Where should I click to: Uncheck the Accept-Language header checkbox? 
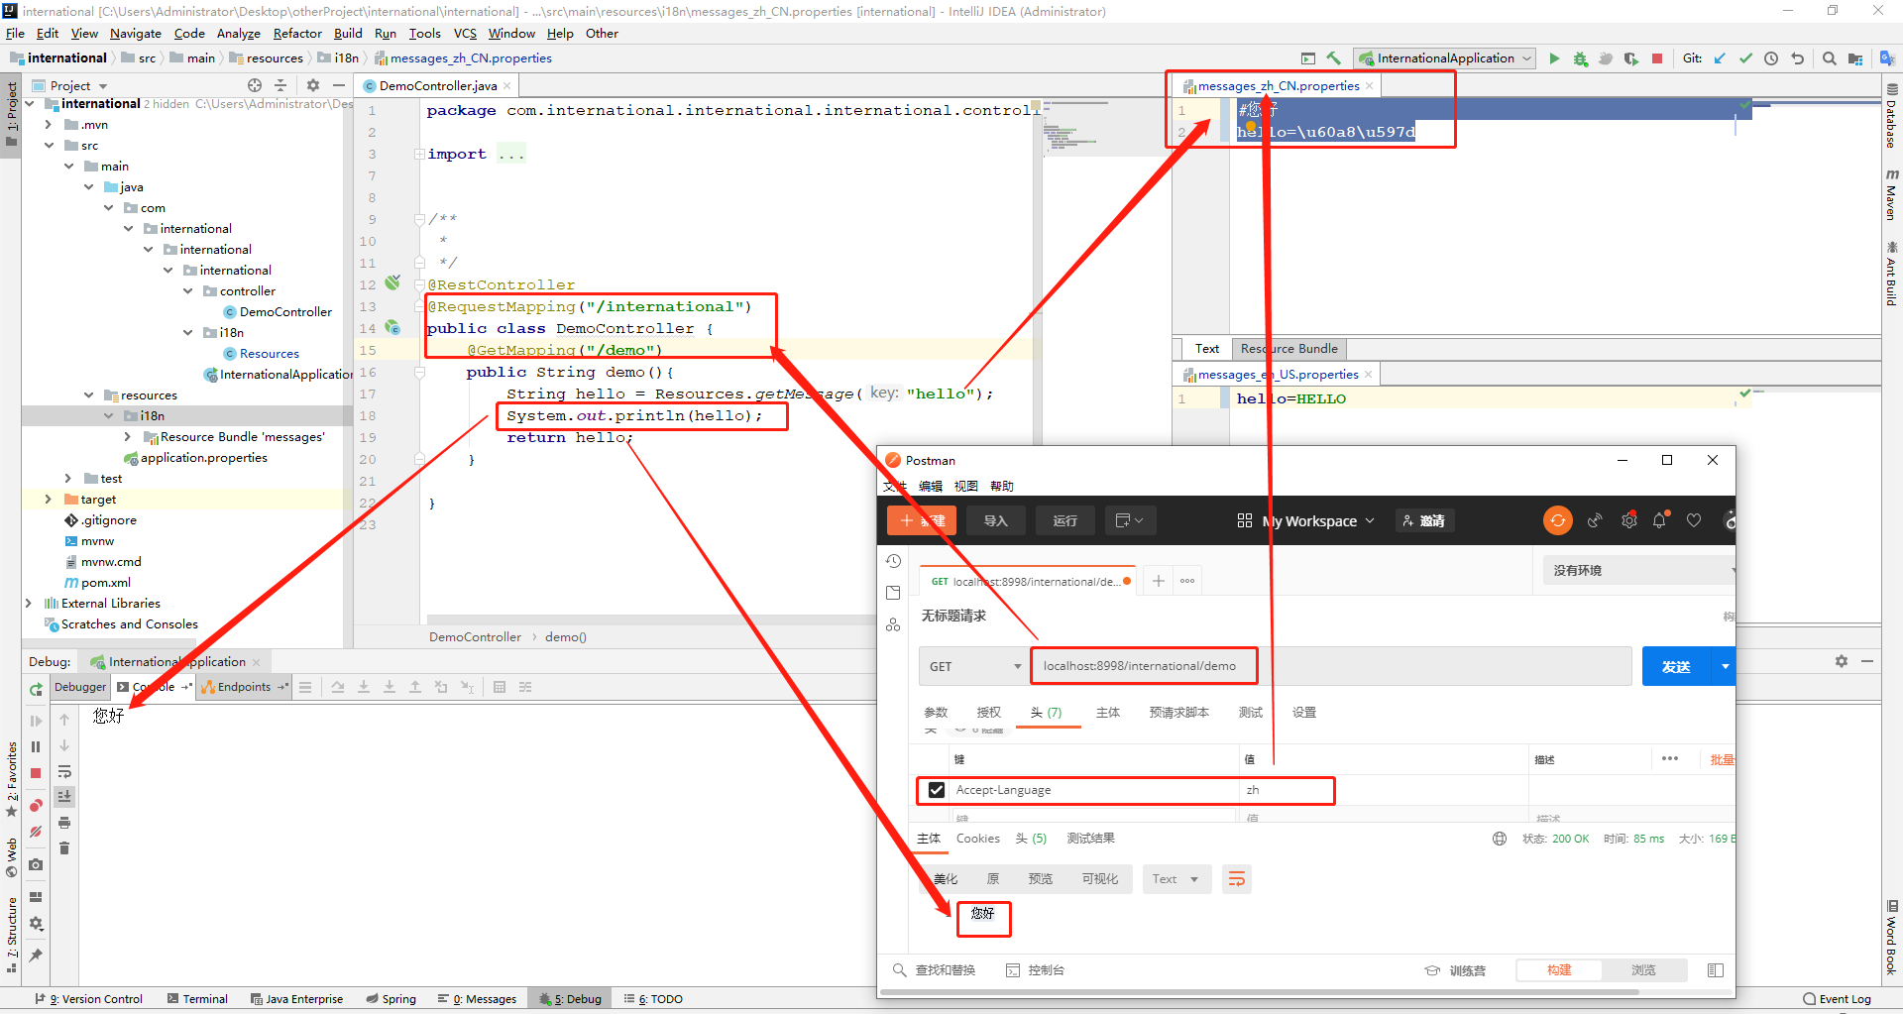937,790
